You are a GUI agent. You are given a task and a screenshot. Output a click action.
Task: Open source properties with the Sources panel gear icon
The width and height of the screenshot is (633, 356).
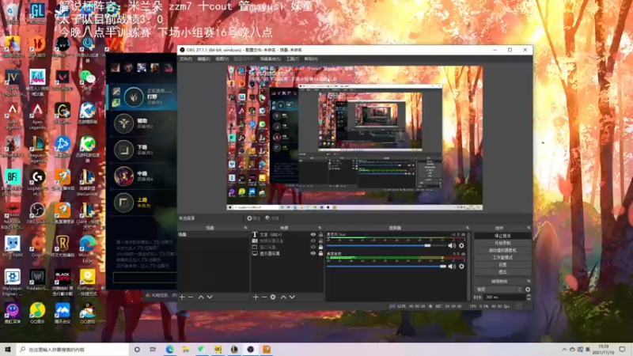point(273,297)
